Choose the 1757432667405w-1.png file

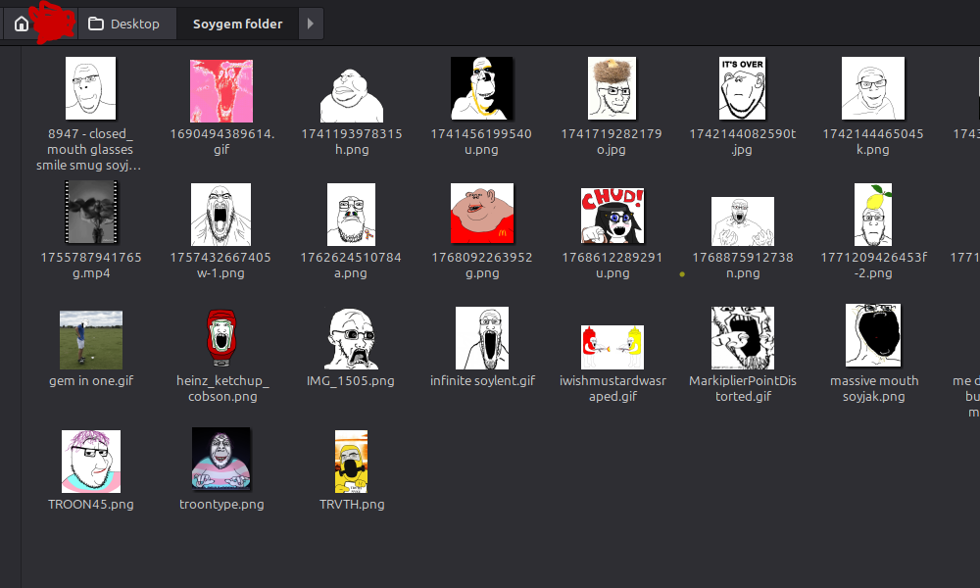(221, 213)
